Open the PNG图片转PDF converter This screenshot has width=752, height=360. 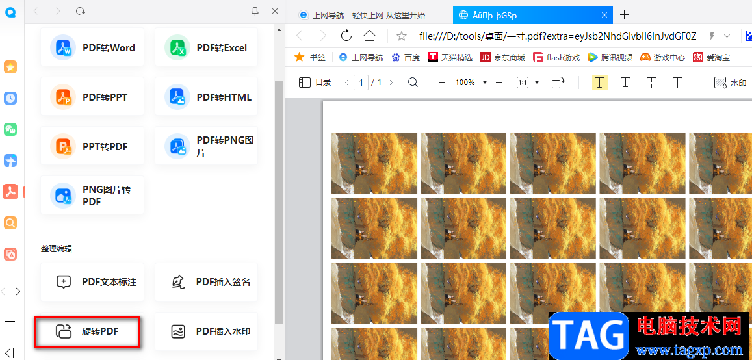(x=92, y=196)
